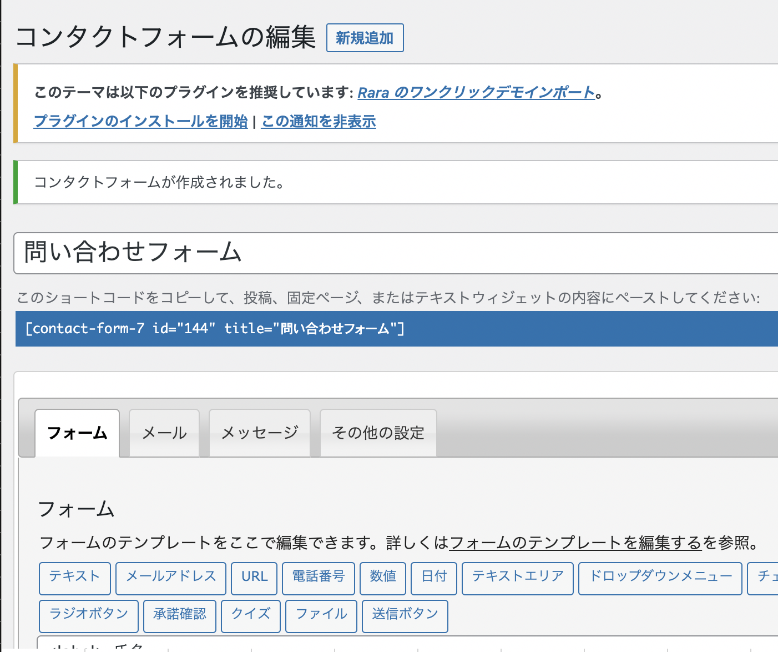Click プラグインのインストールを開始 link
The height and width of the screenshot is (652, 778).
click(141, 121)
